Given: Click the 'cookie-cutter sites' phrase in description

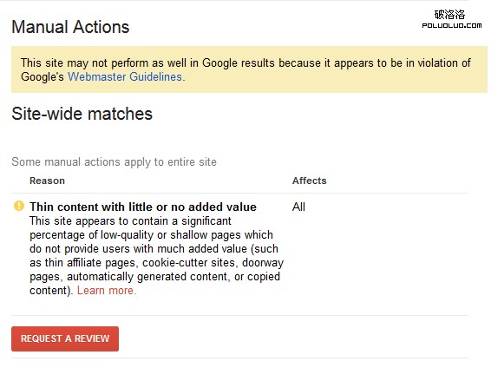Looking at the screenshot, I should click(189, 262).
